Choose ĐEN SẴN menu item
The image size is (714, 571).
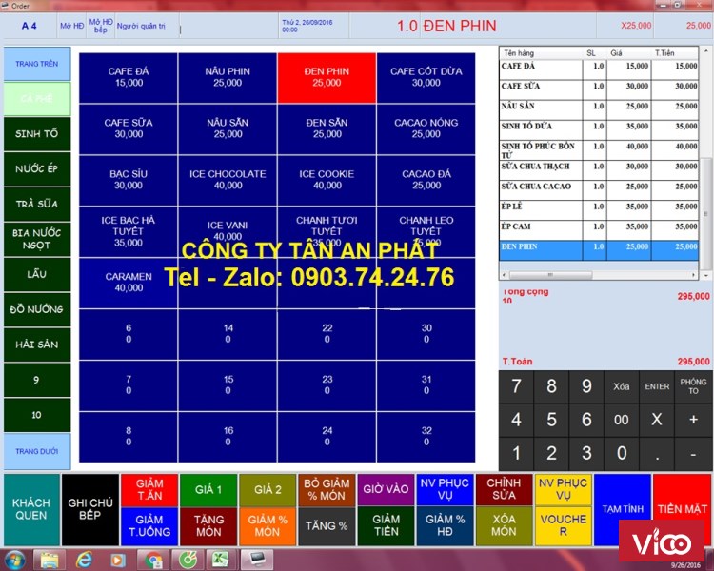[327, 128]
